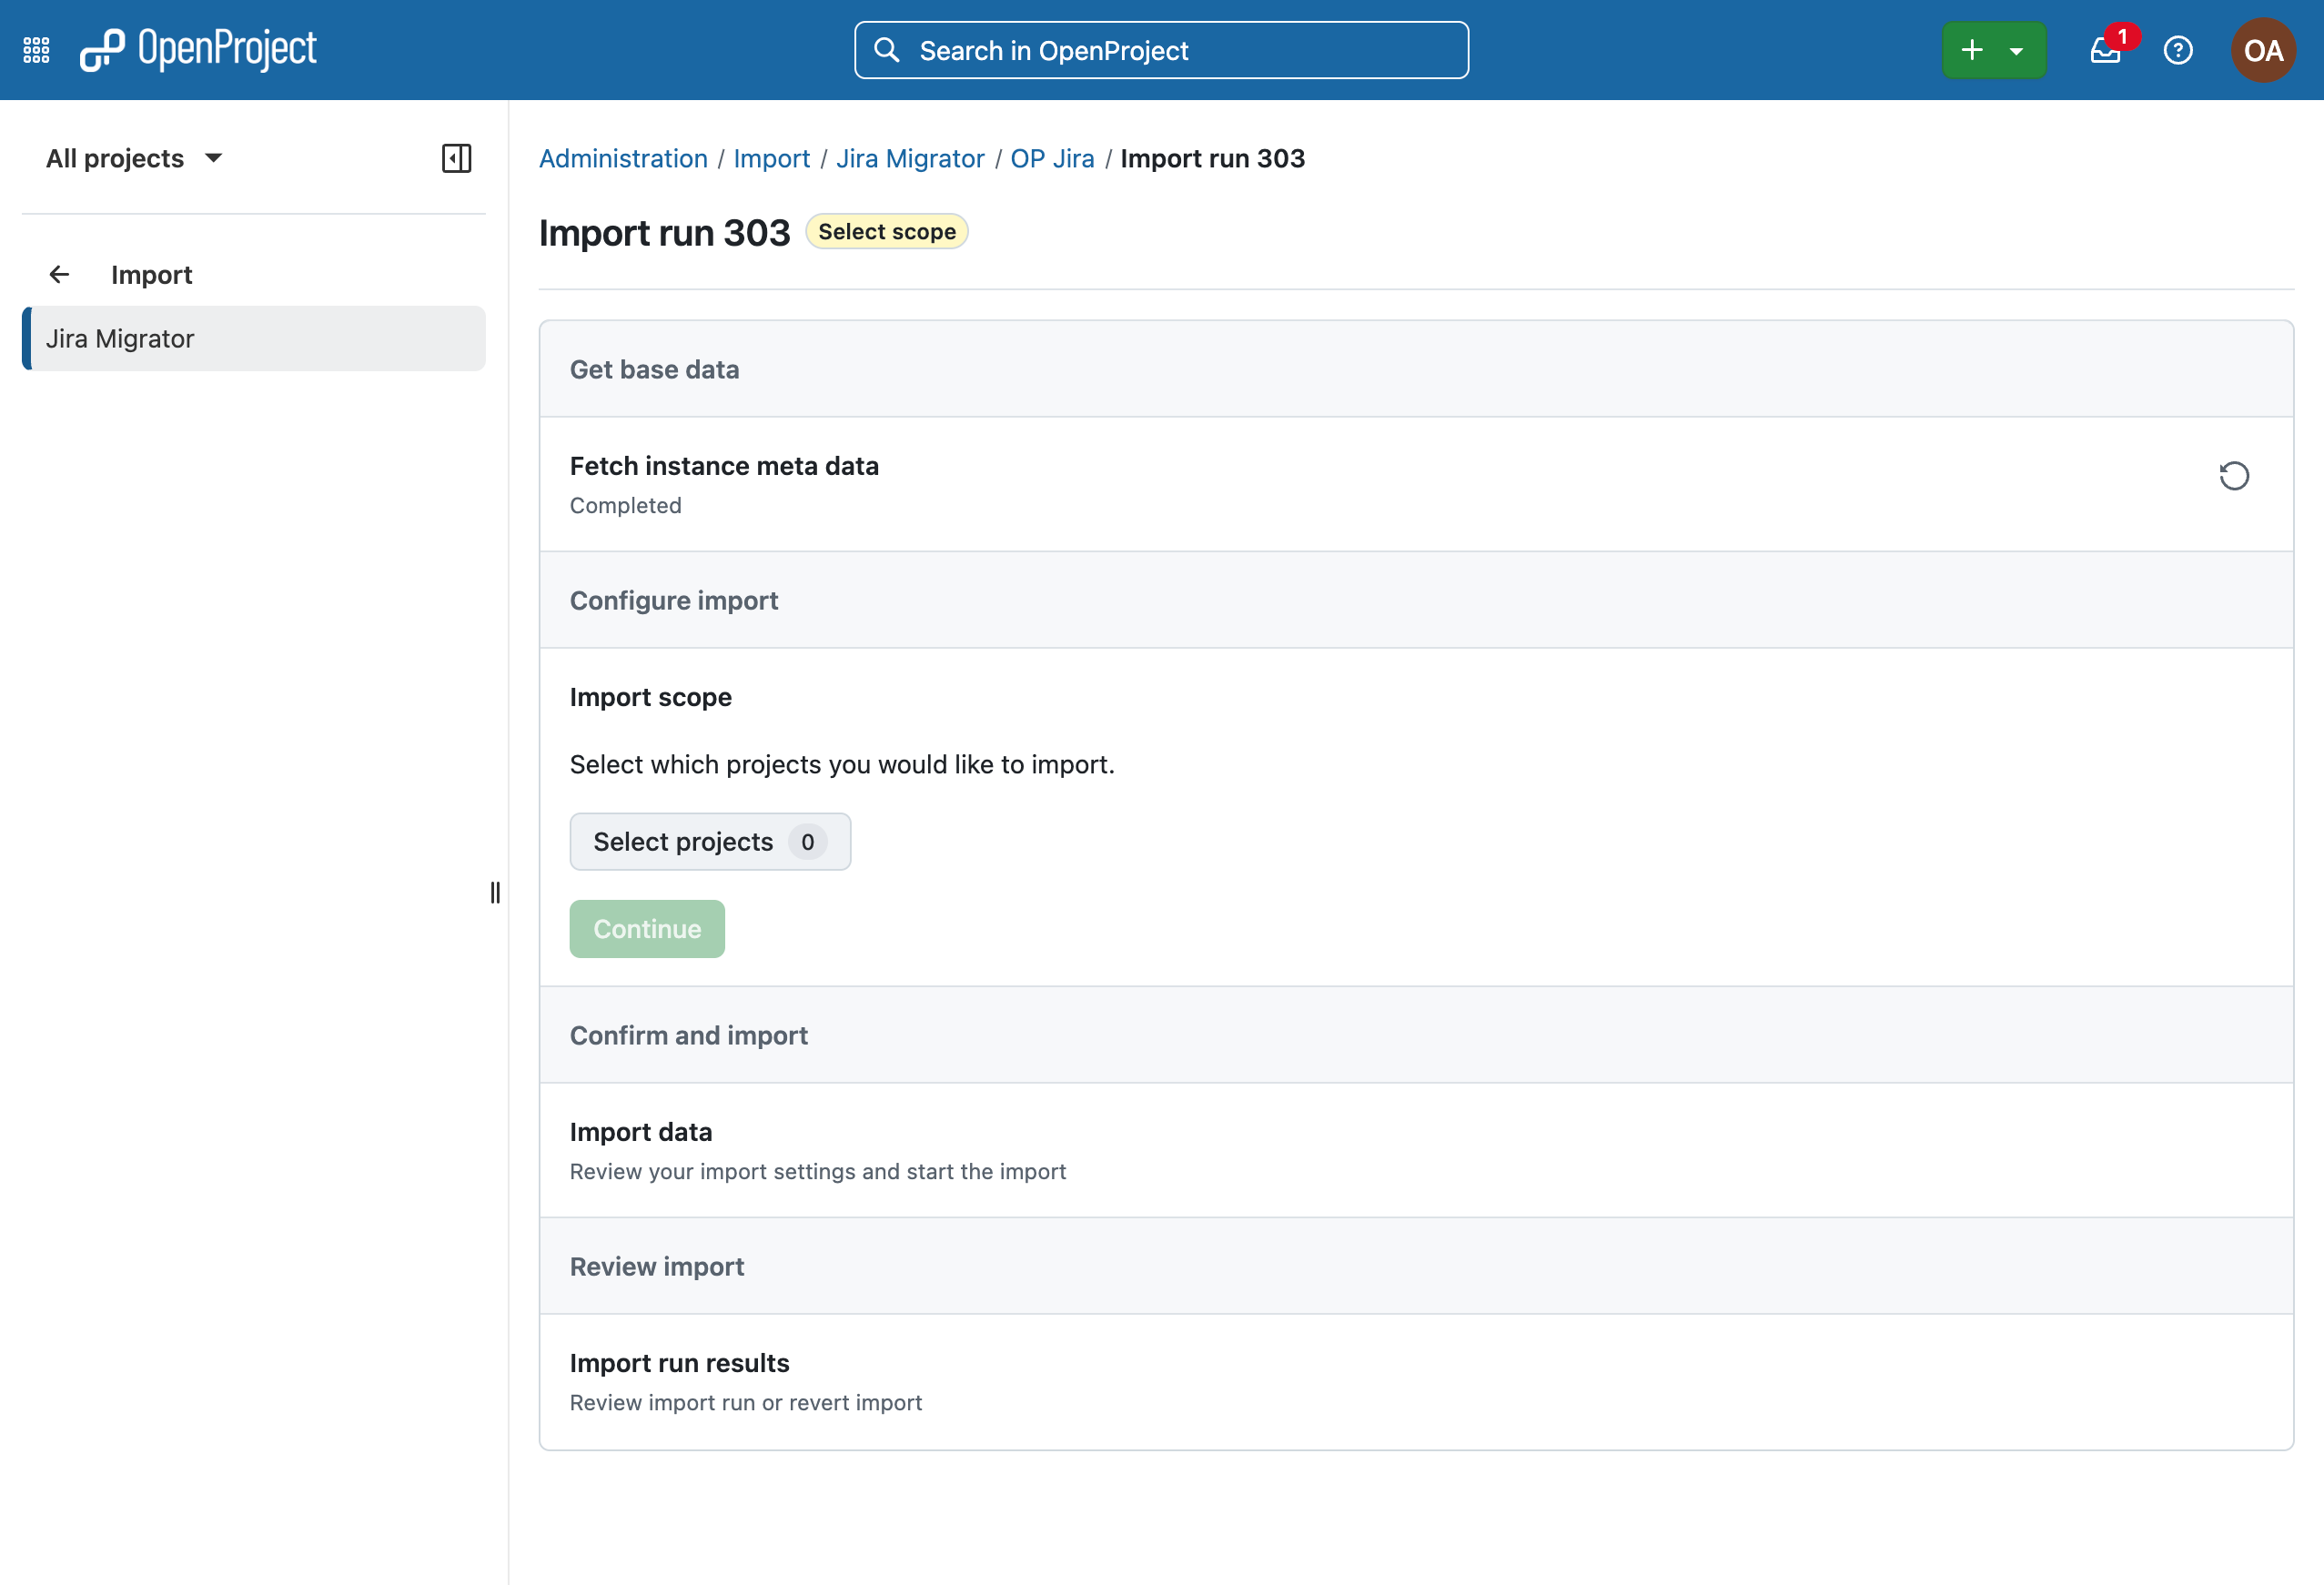Go to Administration breadcrumb

pos(623,158)
